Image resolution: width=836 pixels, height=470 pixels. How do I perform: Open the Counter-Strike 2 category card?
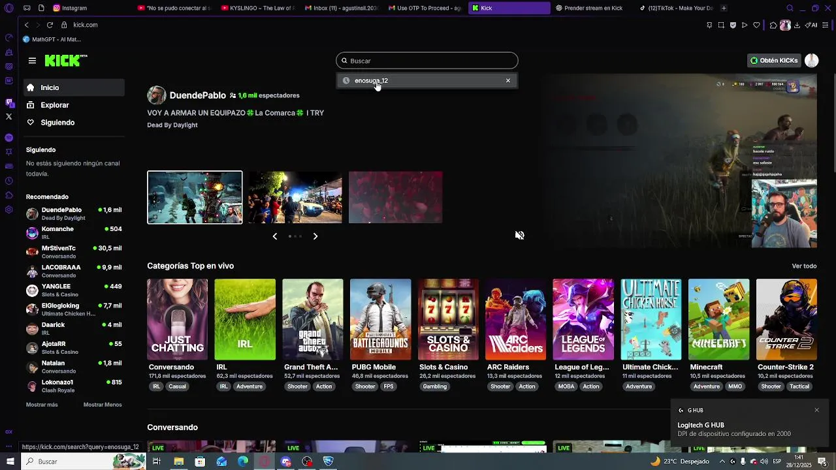pyautogui.click(x=786, y=320)
